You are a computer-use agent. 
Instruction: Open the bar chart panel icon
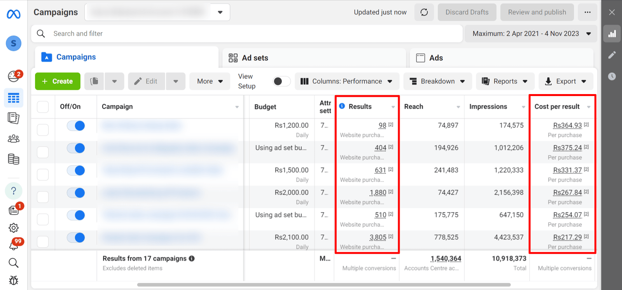[612, 34]
